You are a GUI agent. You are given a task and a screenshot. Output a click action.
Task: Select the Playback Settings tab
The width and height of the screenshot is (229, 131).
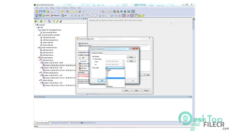[97, 53]
